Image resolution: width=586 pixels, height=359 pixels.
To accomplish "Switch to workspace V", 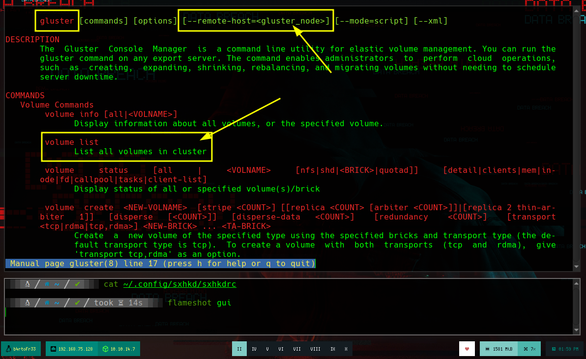I will coord(267,349).
